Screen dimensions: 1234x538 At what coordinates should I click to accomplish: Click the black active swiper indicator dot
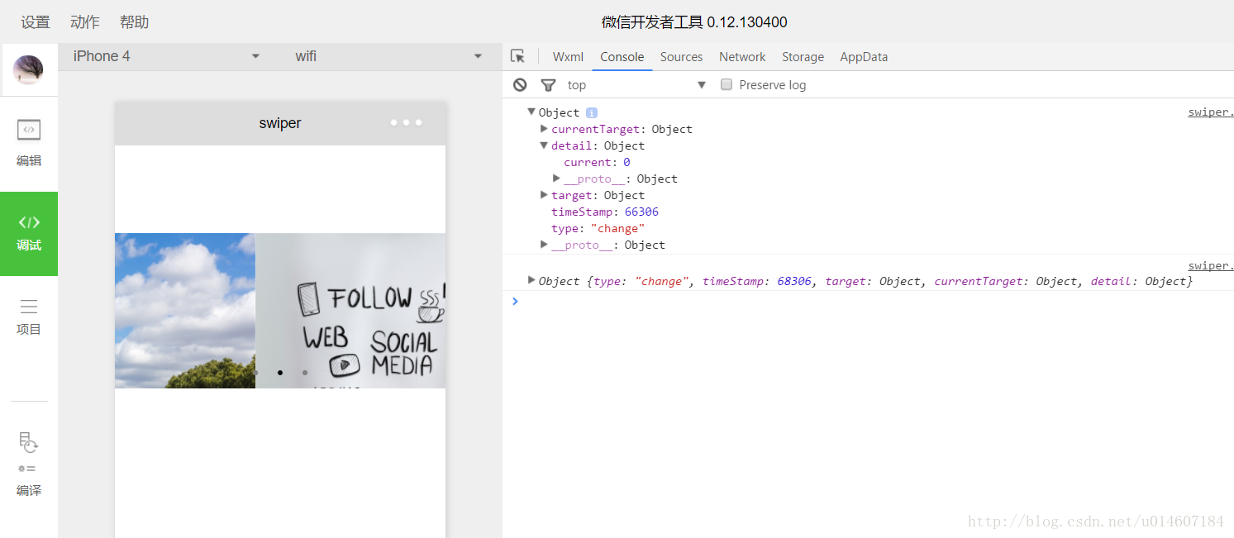click(x=280, y=373)
